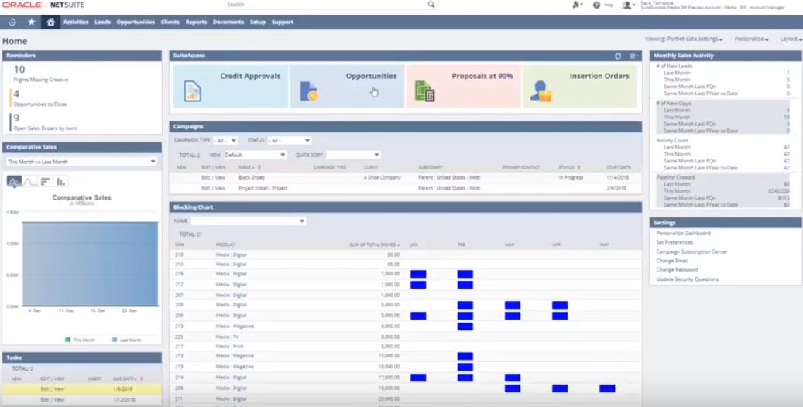Screen dimensions: 803x407
Task: Open the Leads menu
Action: pyautogui.click(x=102, y=22)
